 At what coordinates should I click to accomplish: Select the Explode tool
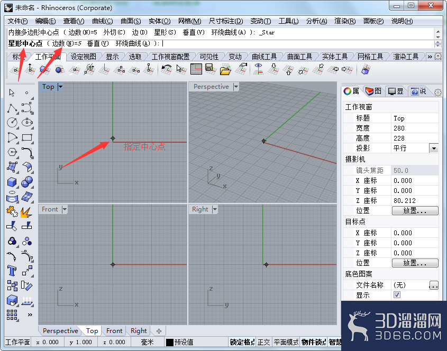pyautogui.click(x=26, y=211)
